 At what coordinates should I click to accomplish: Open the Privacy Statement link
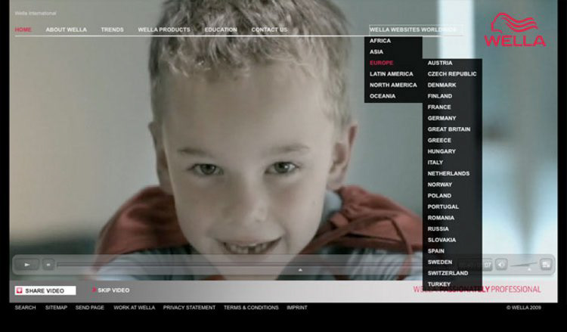point(189,307)
